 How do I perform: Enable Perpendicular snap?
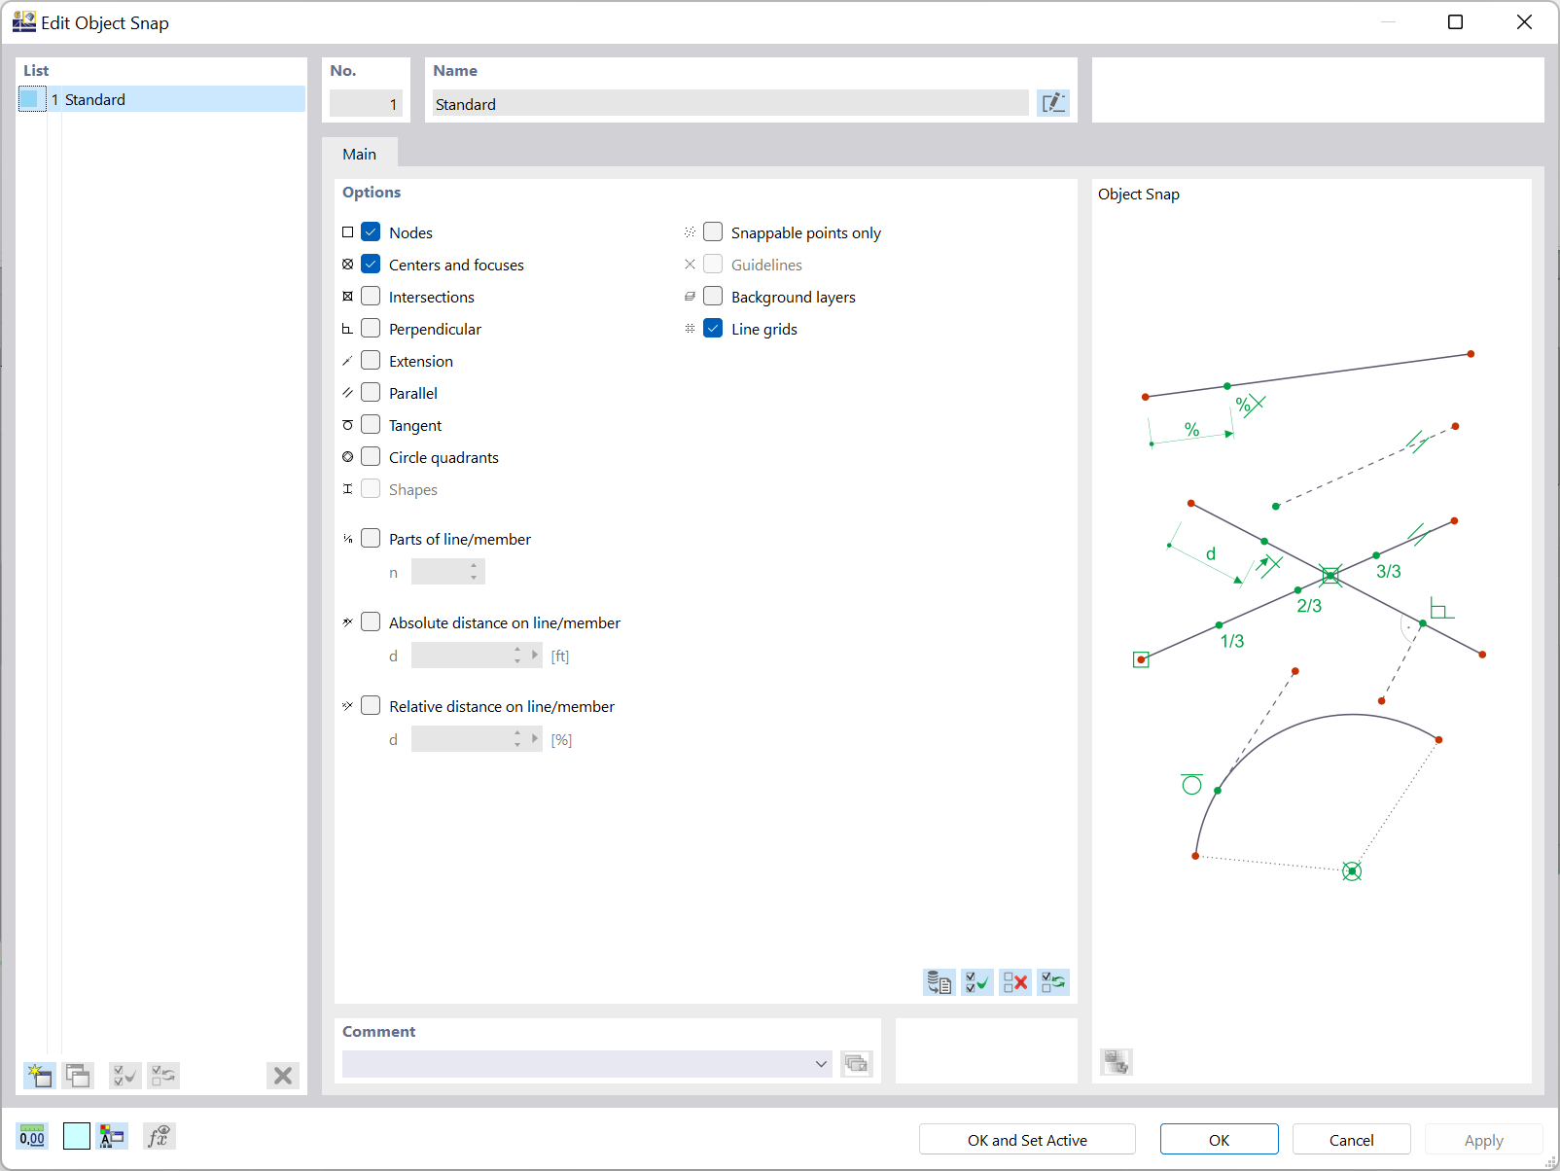(371, 329)
